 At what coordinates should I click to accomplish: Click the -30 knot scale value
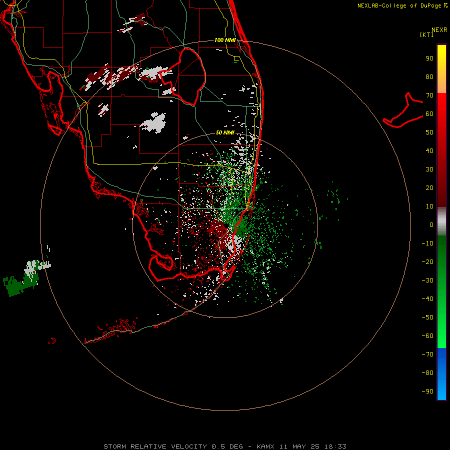pos(427,280)
